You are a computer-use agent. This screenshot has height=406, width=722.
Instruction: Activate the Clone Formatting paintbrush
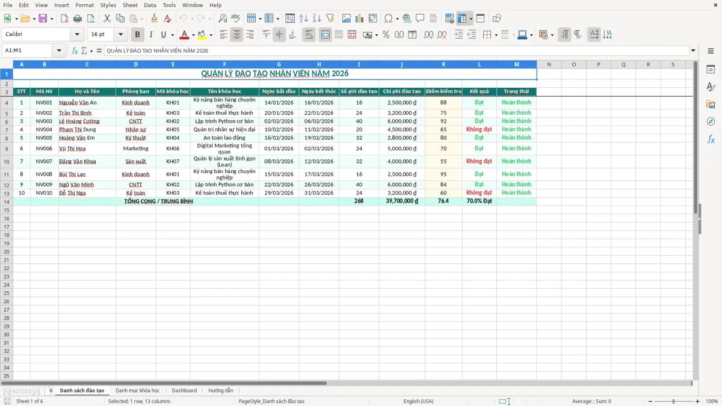[x=155, y=19]
